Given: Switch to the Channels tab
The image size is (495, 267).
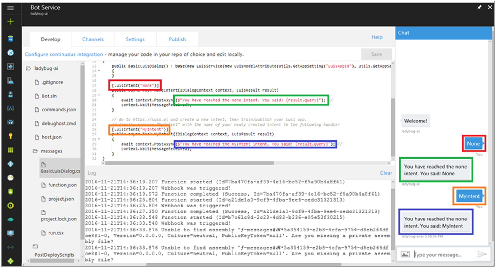Looking at the screenshot, I should 93,39.
